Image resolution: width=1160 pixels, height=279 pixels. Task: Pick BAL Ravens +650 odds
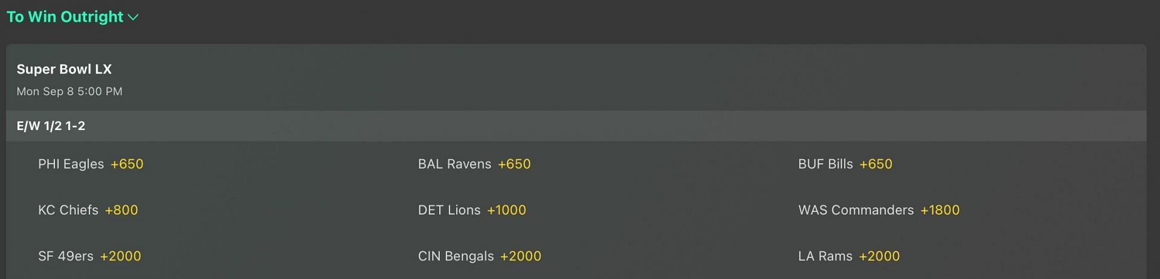click(514, 164)
